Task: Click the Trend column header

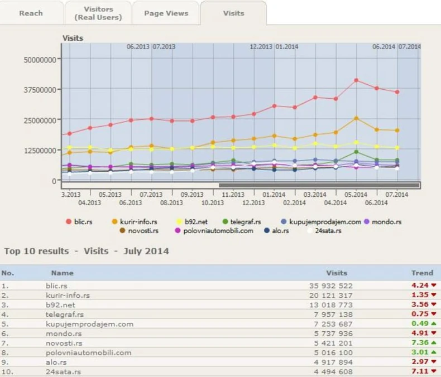Action: (422, 273)
